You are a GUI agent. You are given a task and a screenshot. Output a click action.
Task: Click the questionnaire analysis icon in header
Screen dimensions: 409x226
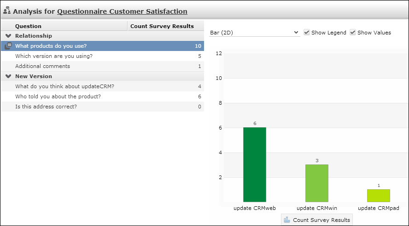(7, 11)
